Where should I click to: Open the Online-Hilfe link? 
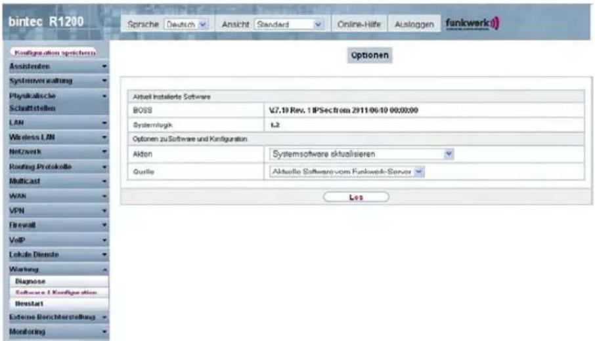pyautogui.click(x=359, y=24)
